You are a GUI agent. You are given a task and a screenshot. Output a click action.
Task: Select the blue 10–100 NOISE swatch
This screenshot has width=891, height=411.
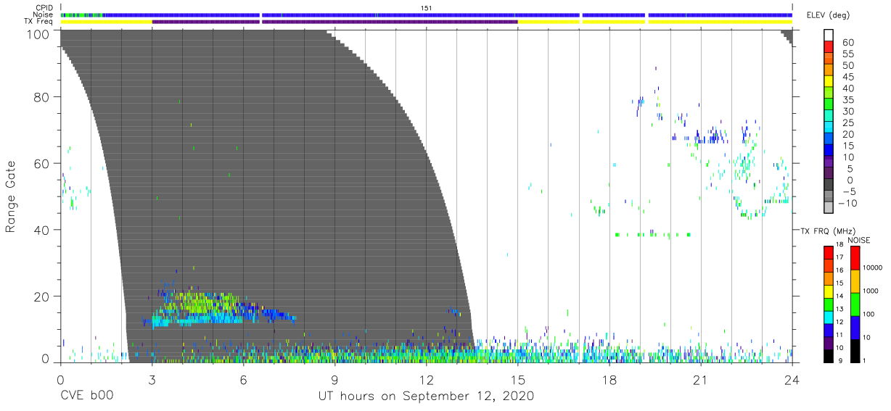click(854, 327)
